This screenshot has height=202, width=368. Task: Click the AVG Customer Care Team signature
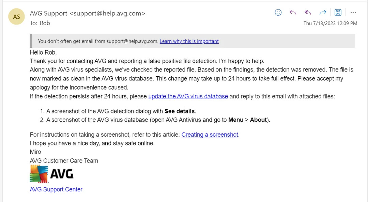point(64,161)
